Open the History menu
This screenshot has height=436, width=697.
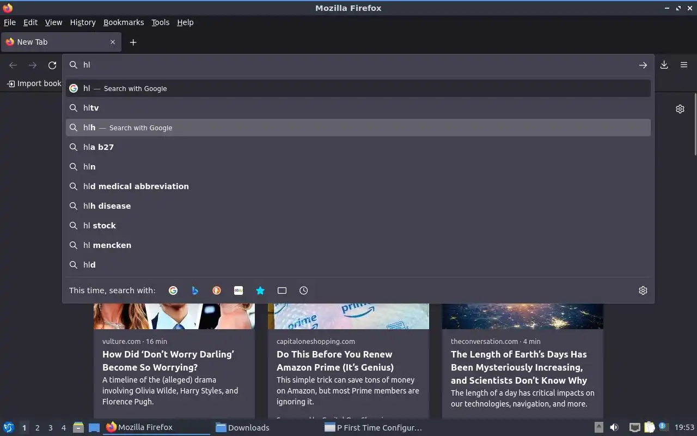[83, 22]
